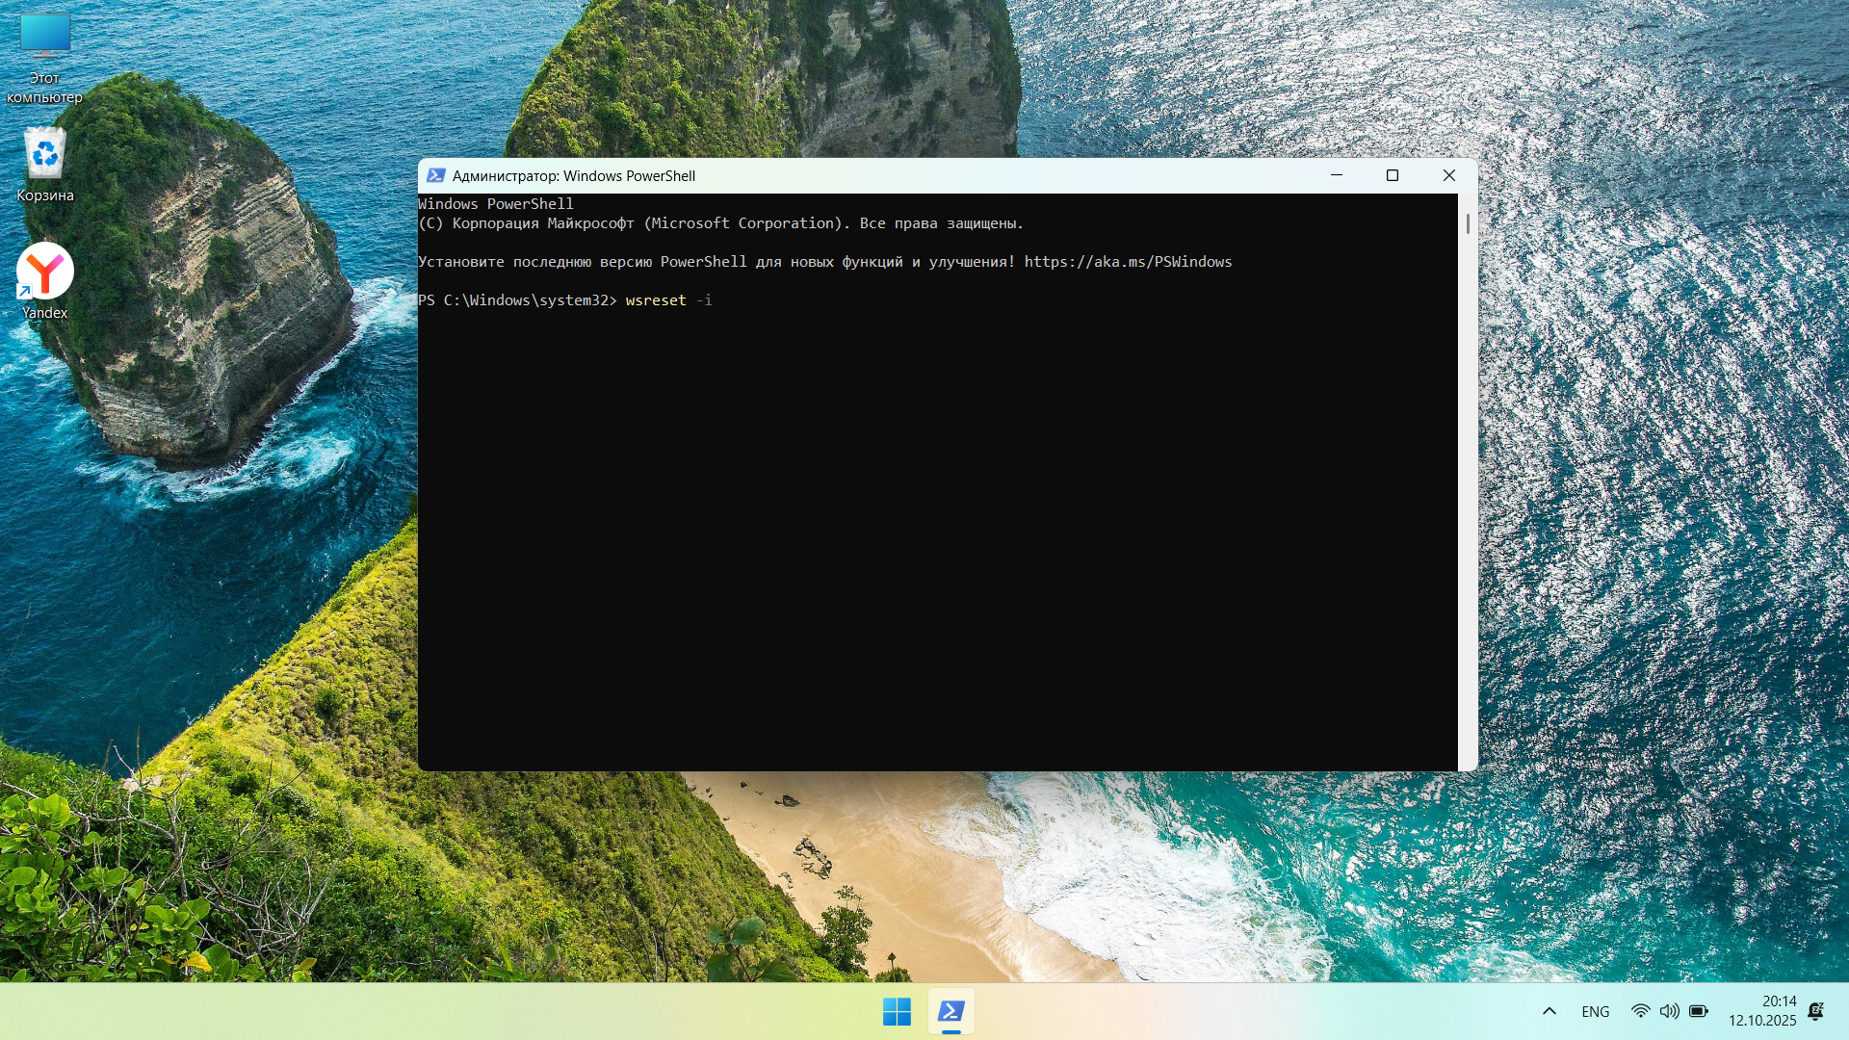Click the battery status tray icon
1849x1040 pixels.
coord(1699,1011)
